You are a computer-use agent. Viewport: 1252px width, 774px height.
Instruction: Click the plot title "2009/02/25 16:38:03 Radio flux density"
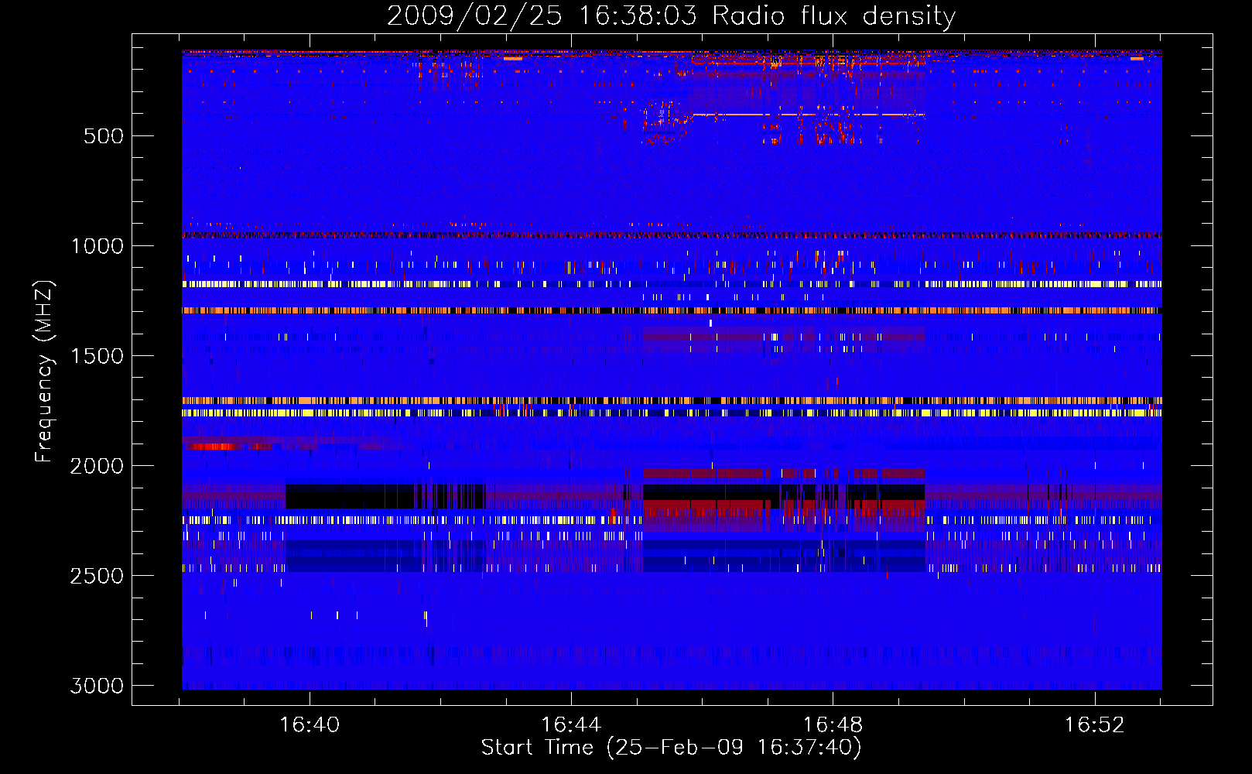pyautogui.click(x=671, y=15)
